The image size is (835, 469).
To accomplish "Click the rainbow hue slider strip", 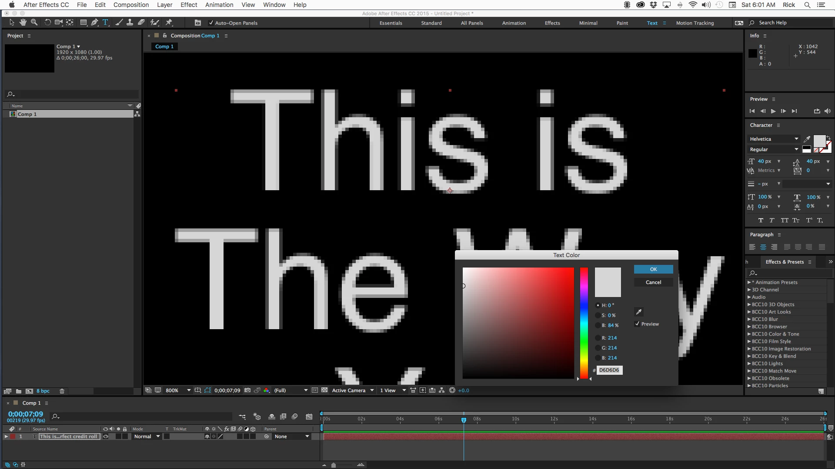I will (584, 323).
